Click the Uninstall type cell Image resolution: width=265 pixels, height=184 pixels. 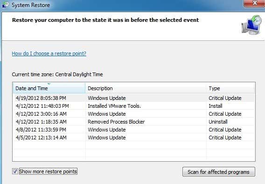pyautogui.click(x=218, y=122)
